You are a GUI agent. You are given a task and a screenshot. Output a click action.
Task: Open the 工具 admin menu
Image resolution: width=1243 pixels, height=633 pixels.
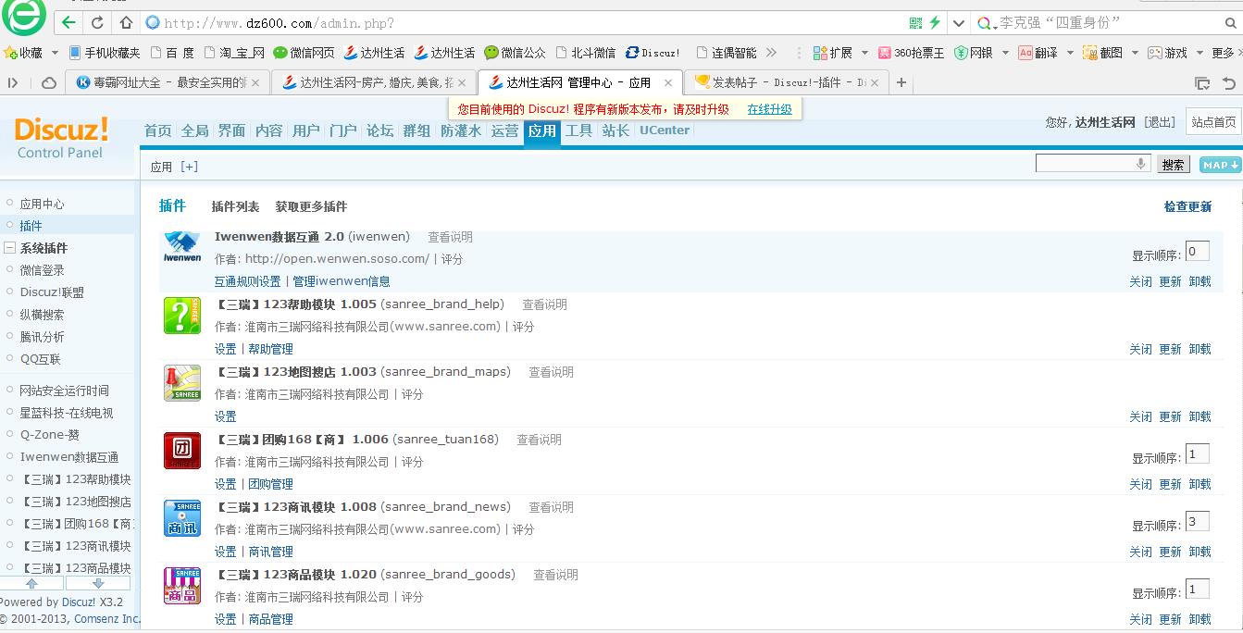coord(578,130)
